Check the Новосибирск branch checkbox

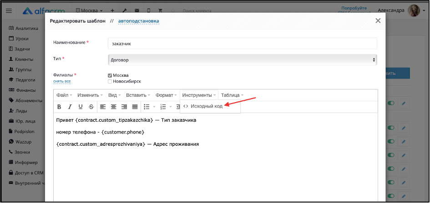pos(110,81)
